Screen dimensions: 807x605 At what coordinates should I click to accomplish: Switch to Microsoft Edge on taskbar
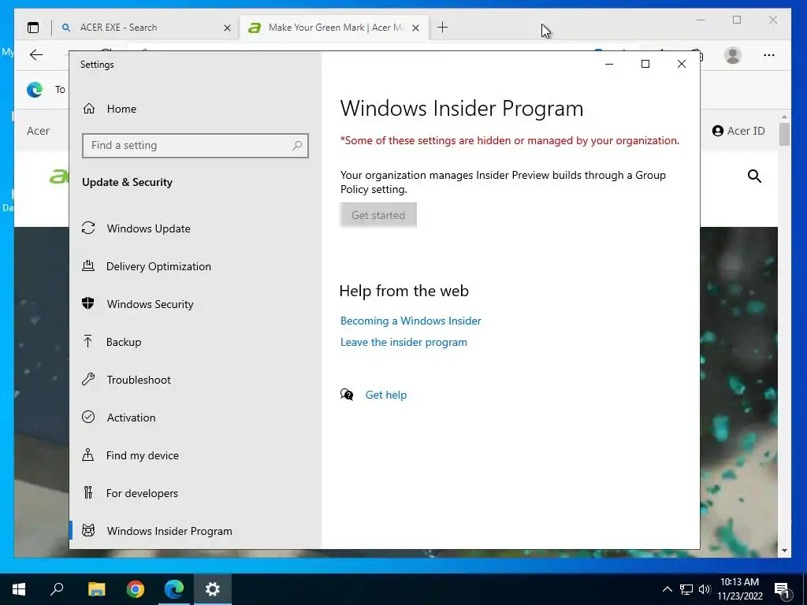pos(174,589)
